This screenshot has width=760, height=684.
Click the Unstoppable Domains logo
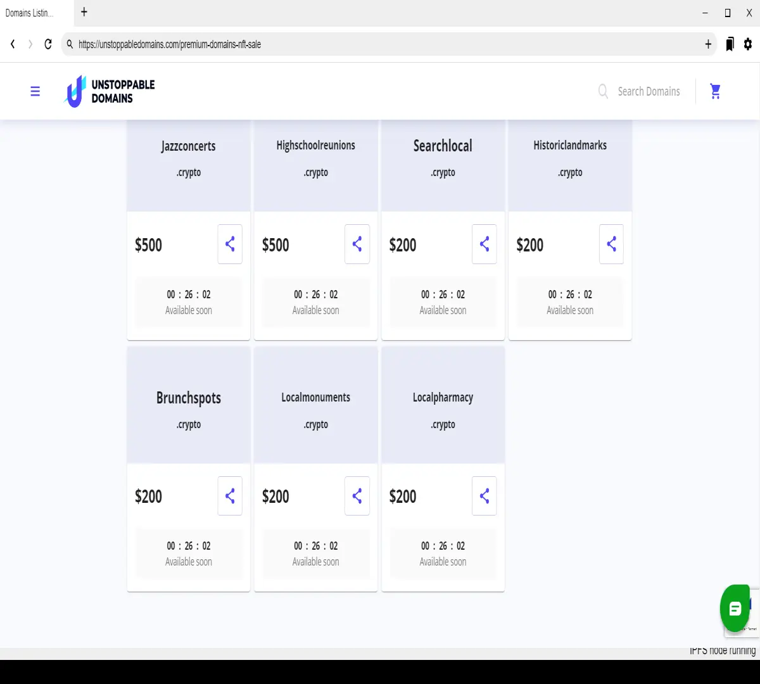(110, 91)
